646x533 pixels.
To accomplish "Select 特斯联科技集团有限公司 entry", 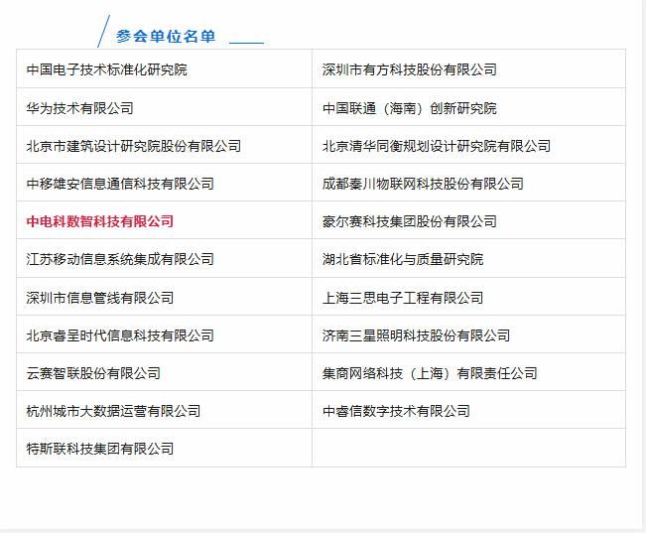I will [99, 449].
